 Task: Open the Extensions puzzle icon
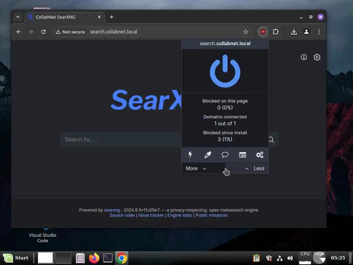275,32
